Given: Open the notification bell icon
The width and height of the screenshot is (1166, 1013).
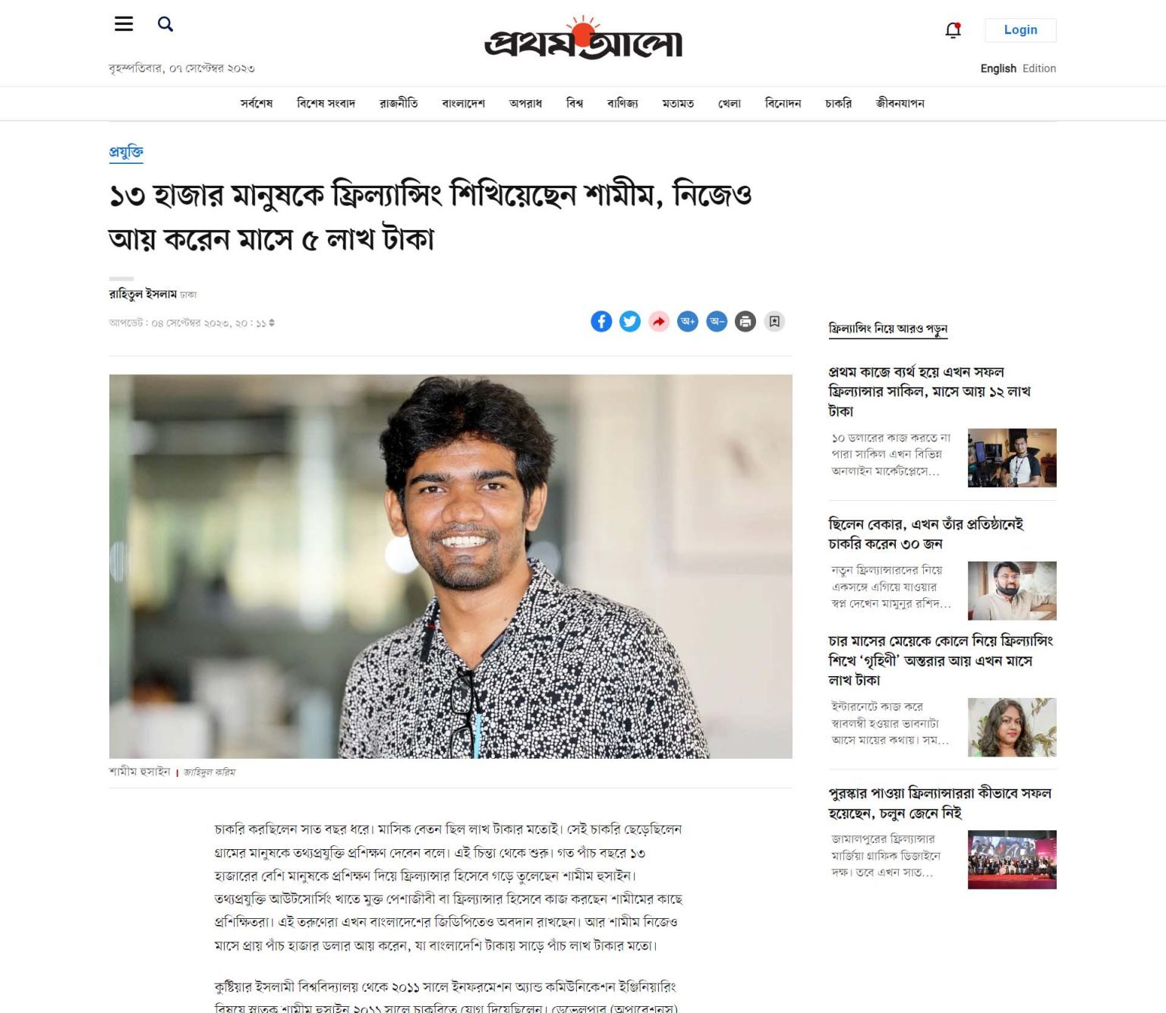Looking at the screenshot, I should pyautogui.click(x=953, y=30).
